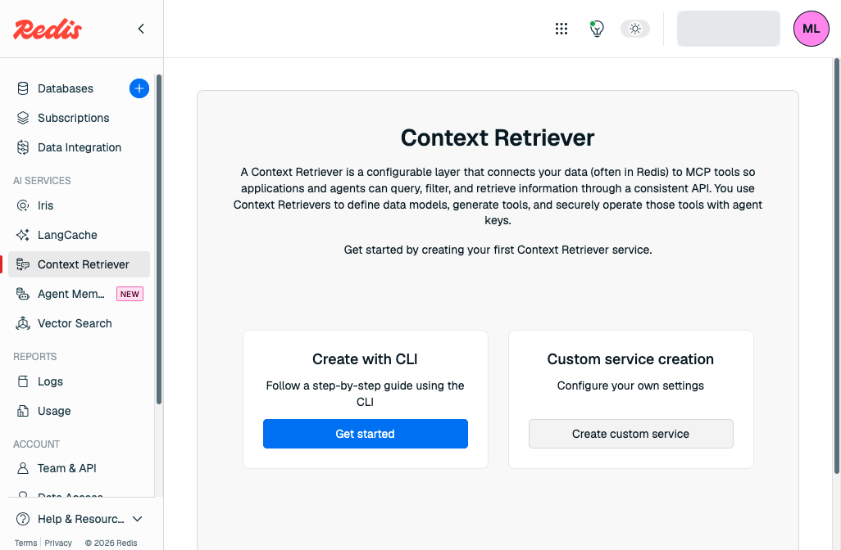The height and width of the screenshot is (550, 841).
Task: Click the Team & API person icon
Action: 22,468
